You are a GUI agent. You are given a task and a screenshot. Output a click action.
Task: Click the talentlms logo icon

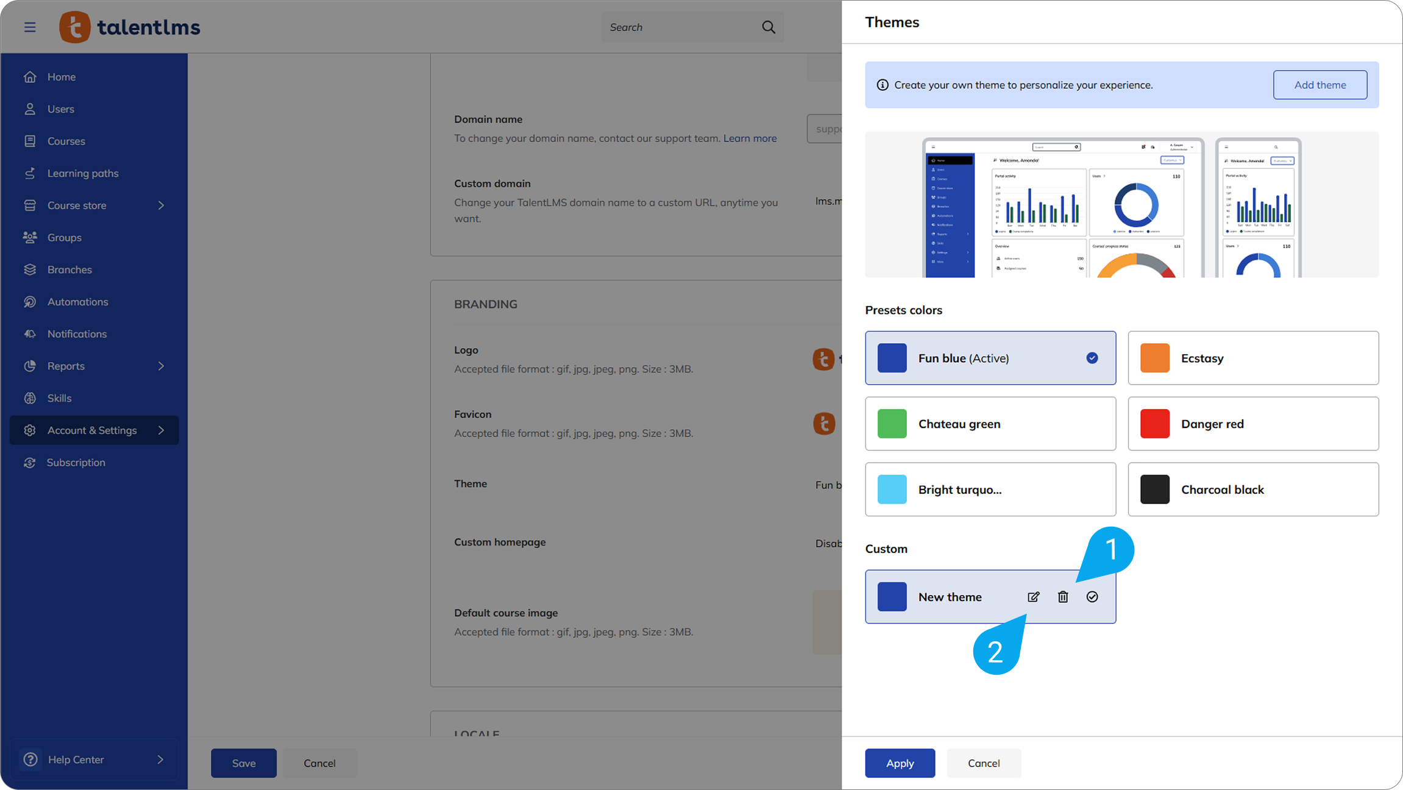74,27
